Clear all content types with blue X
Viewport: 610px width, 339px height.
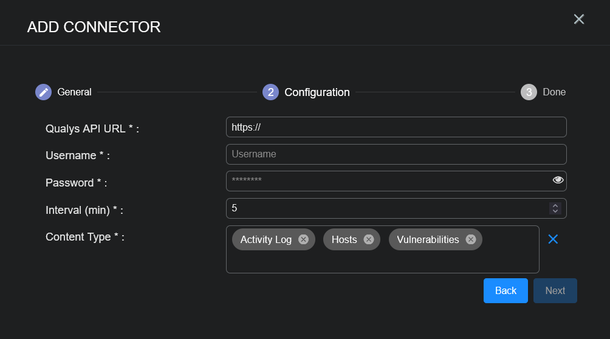[553, 239]
